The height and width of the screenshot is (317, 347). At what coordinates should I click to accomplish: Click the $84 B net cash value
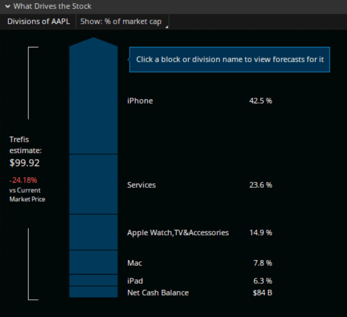click(x=263, y=293)
